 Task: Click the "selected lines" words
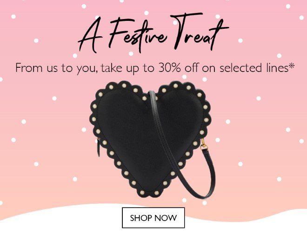[x=254, y=68]
